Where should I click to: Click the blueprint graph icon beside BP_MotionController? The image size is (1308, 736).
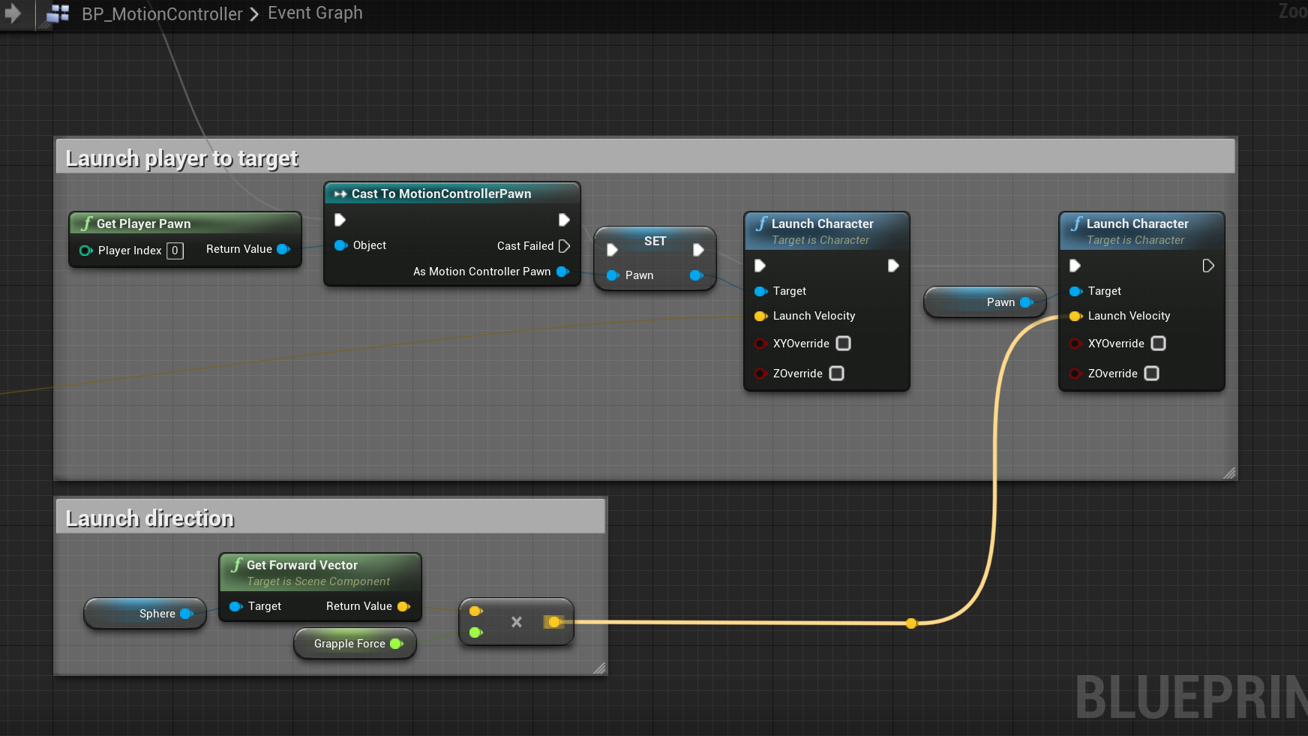pos(58,14)
